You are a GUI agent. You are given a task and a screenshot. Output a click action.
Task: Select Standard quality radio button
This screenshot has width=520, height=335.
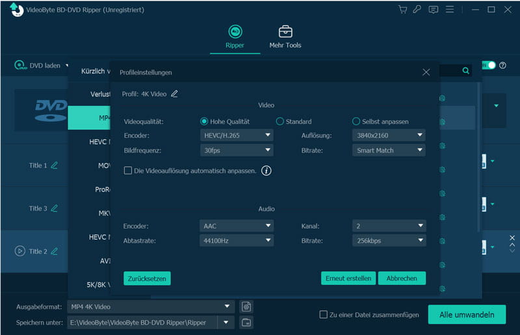[x=280, y=121]
